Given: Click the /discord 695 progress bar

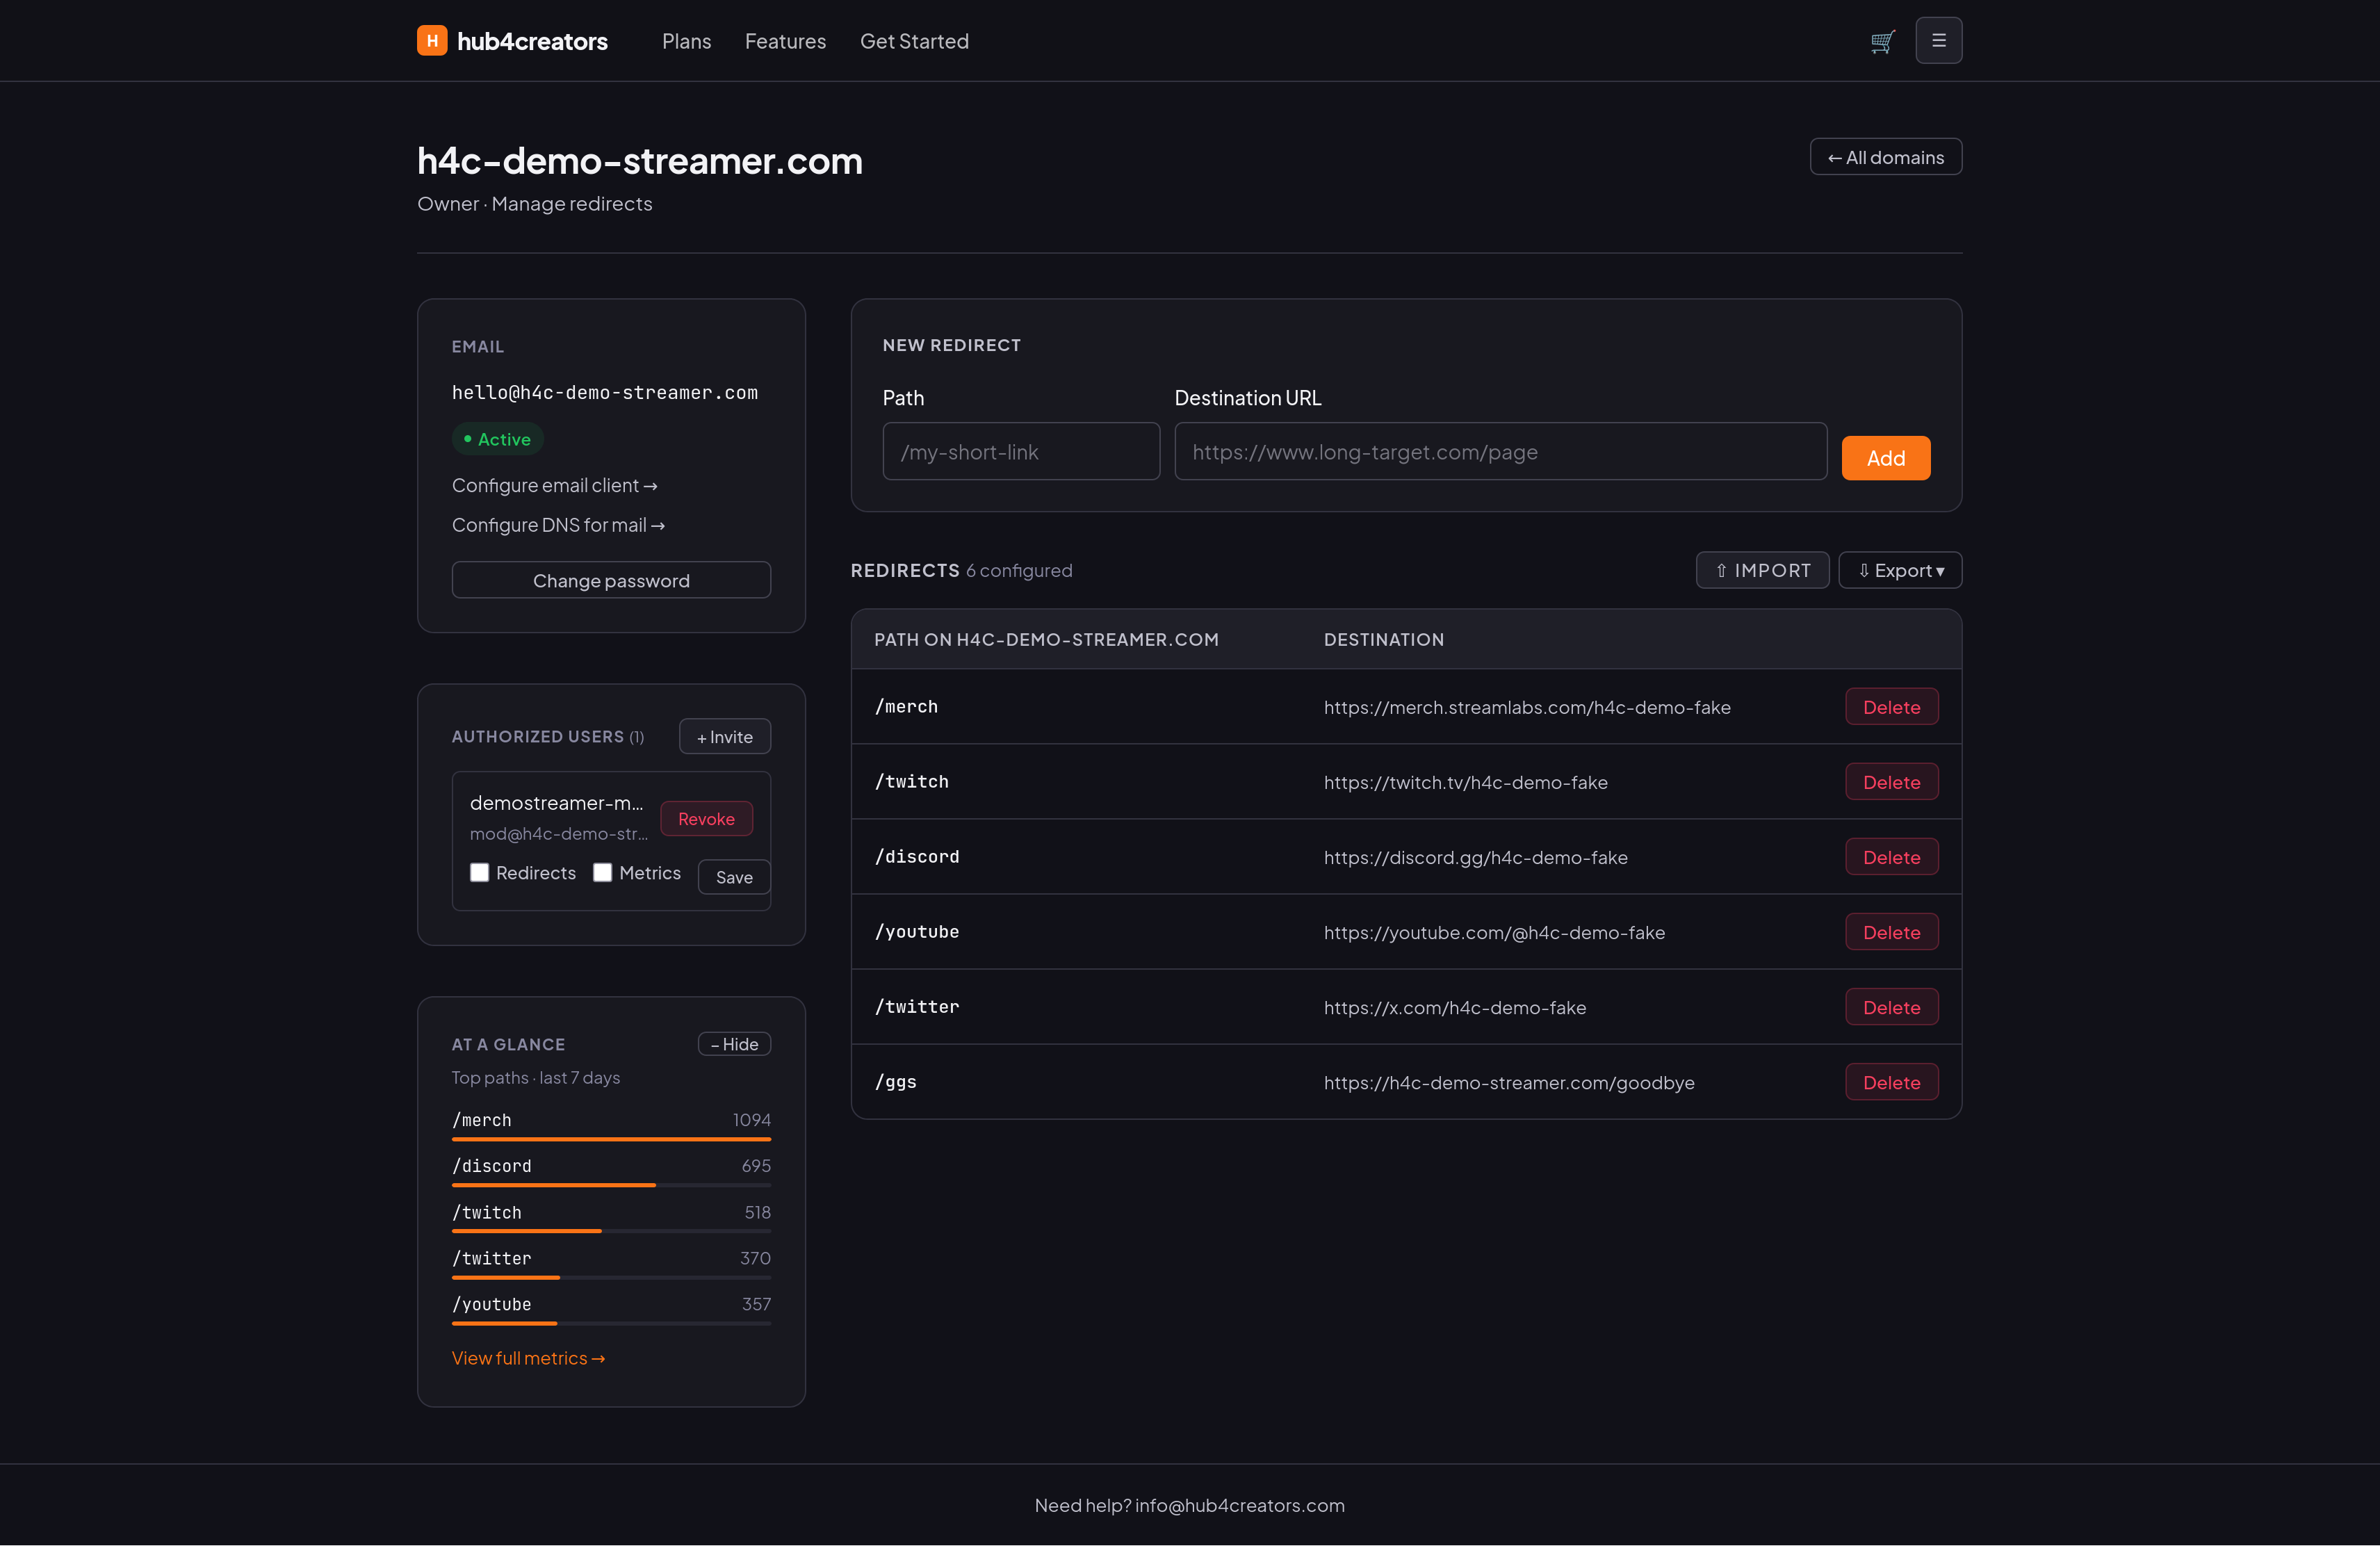Looking at the screenshot, I should point(611,1185).
